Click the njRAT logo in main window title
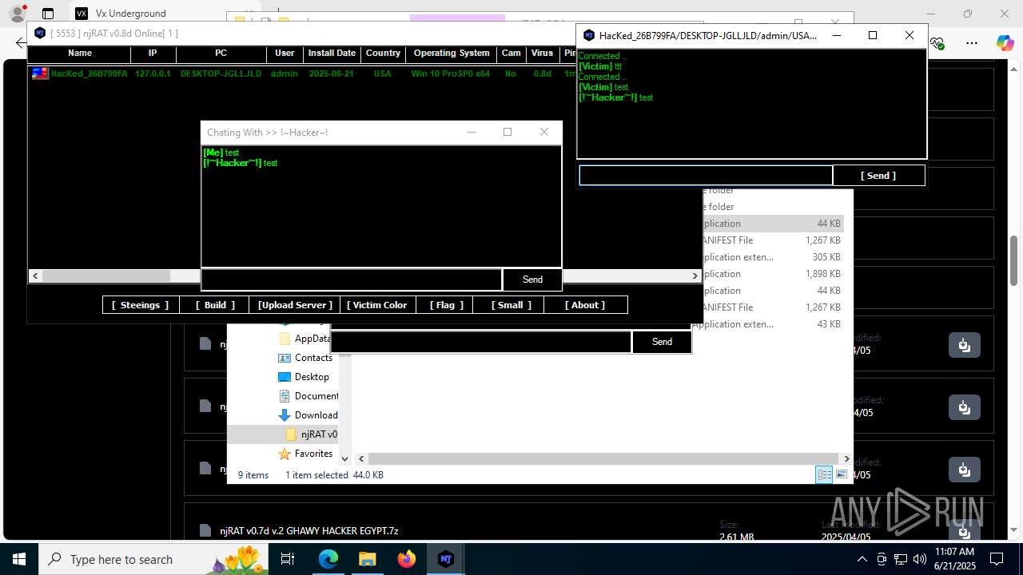 40,33
